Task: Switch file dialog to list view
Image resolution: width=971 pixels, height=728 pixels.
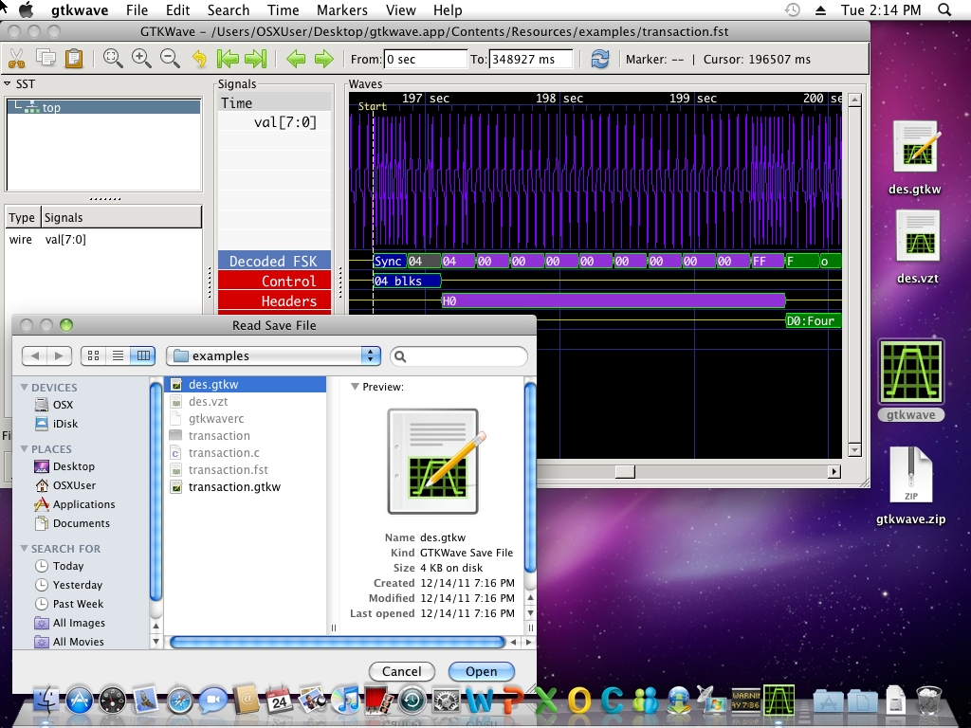Action: tap(119, 355)
